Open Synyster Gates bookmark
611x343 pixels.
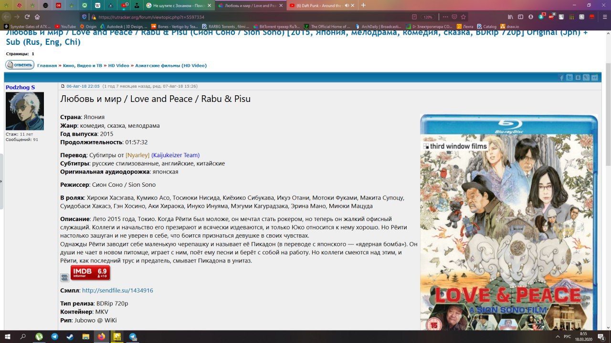point(27,27)
